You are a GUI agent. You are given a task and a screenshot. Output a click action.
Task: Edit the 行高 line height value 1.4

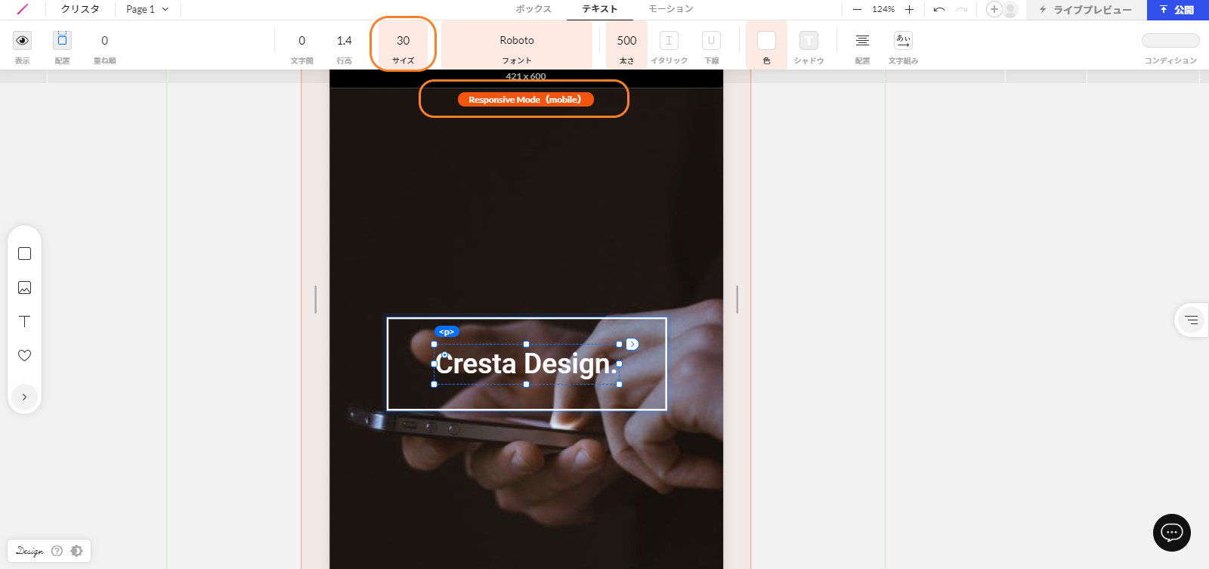[345, 40]
